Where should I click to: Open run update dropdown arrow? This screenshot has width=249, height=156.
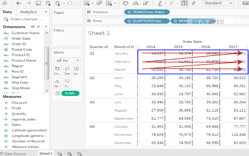[76, 3]
